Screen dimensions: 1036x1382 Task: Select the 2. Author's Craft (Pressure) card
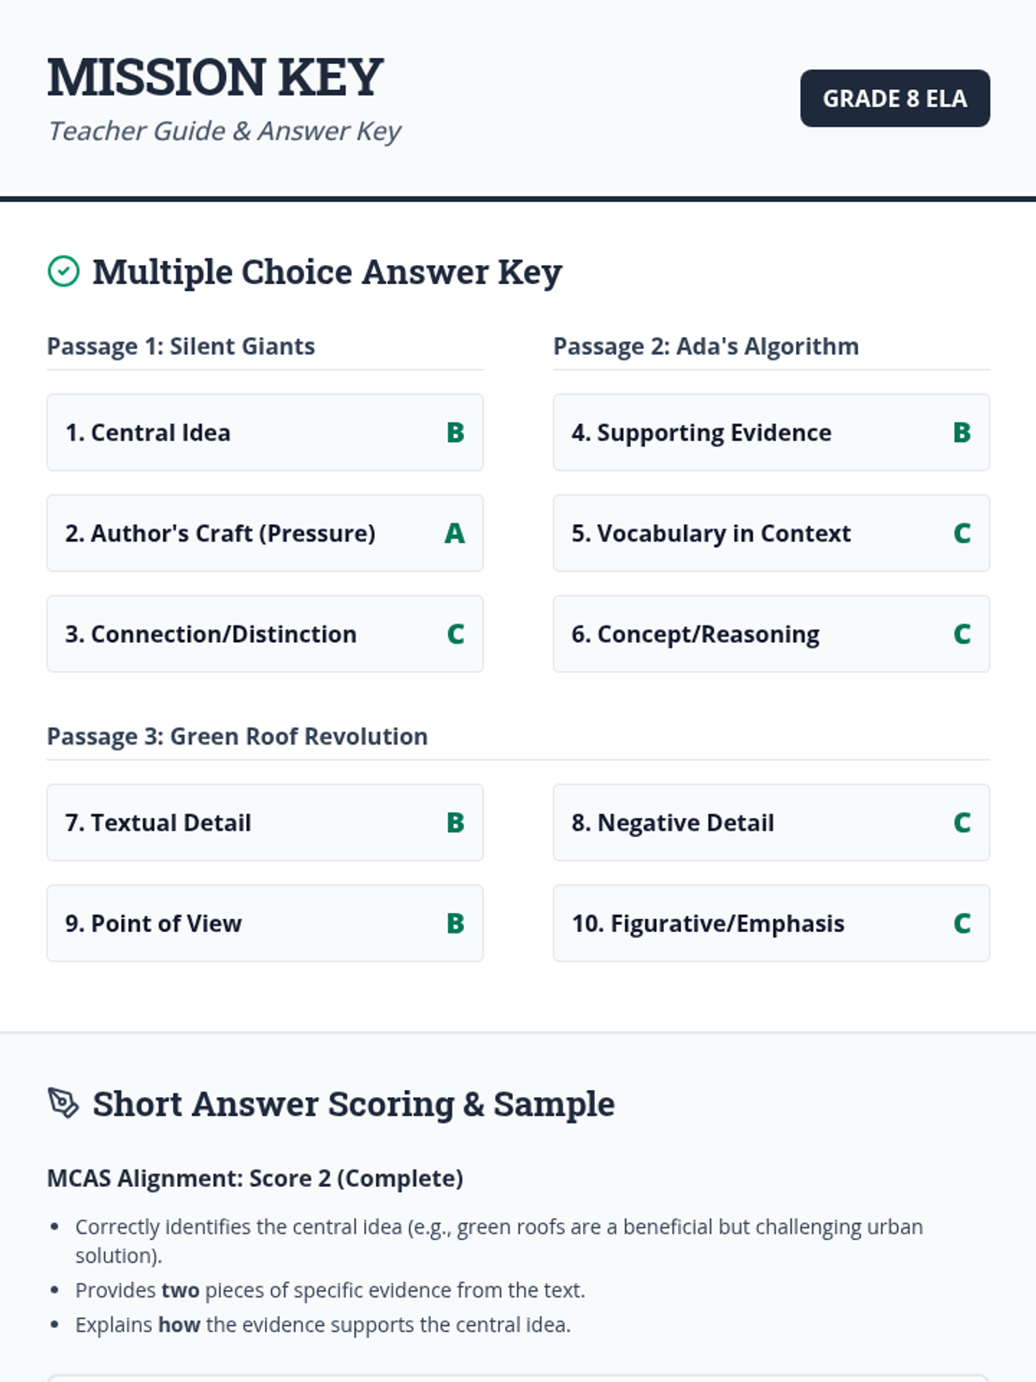[x=265, y=533]
